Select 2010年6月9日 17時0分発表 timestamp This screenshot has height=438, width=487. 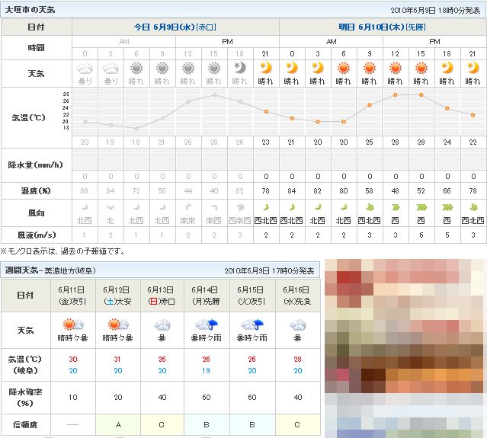(x=269, y=271)
